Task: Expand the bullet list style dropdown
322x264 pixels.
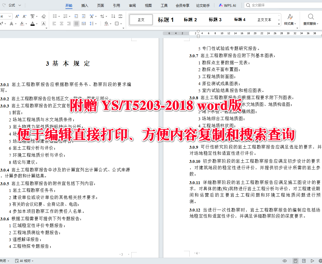Action: point(59,17)
